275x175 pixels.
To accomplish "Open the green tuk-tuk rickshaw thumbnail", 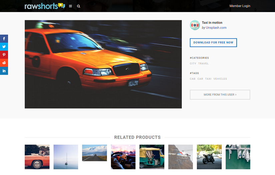I will [x=152, y=157].
